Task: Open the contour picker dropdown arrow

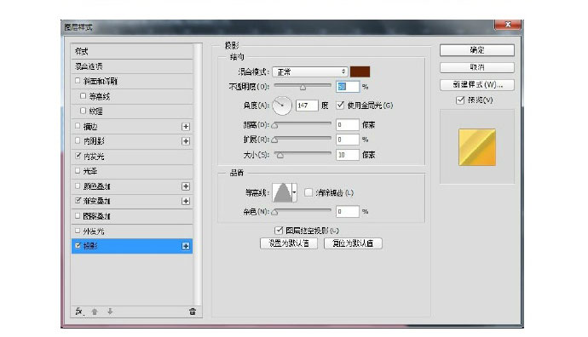Action: point(294,192)
